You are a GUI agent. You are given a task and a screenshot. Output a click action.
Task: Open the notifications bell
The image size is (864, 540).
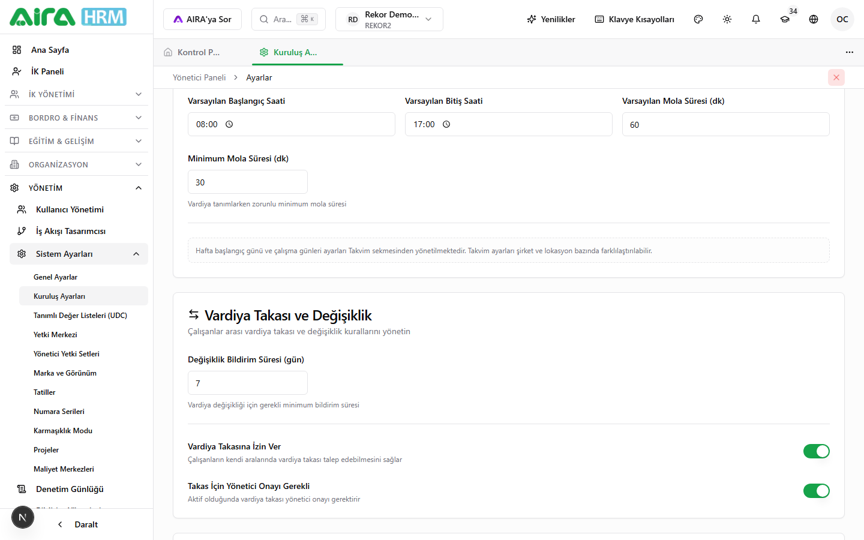point(756,19)
